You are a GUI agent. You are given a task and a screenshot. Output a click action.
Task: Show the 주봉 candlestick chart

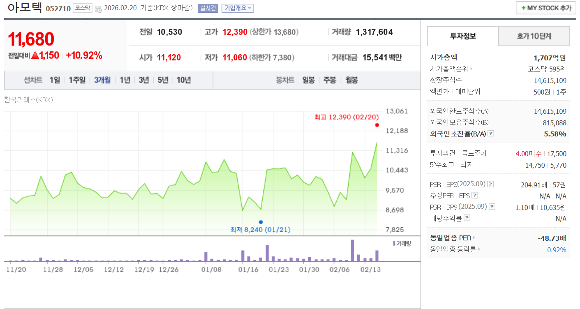pos(330,80)
